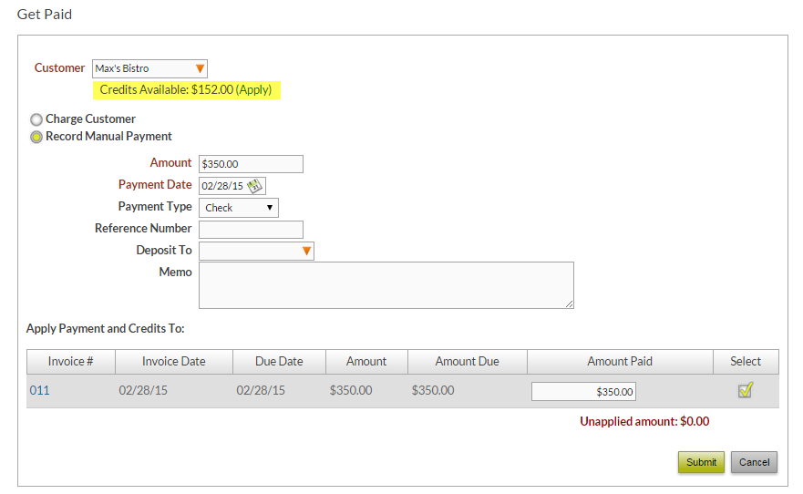The height and width of the screenshot is (494, 803).
Task: Click the Amount Paid column header
Action: coord(620,362)
